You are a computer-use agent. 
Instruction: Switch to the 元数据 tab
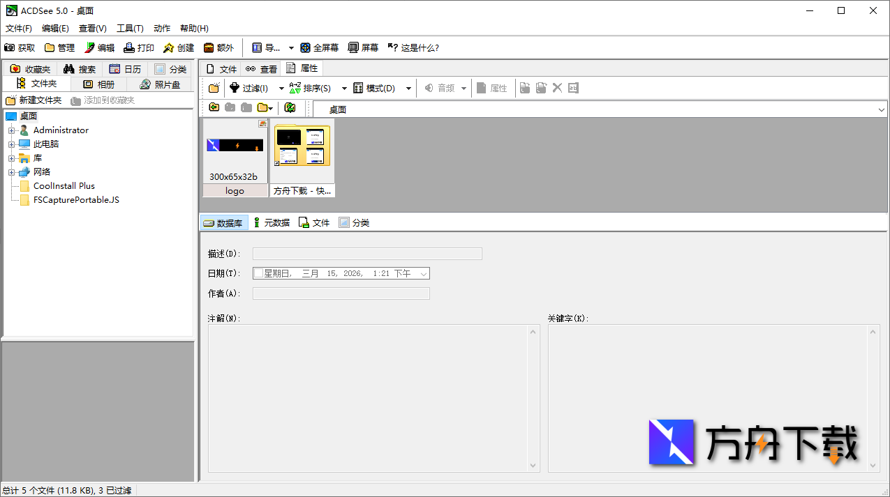pyautogui.click(x=272, y=222)
